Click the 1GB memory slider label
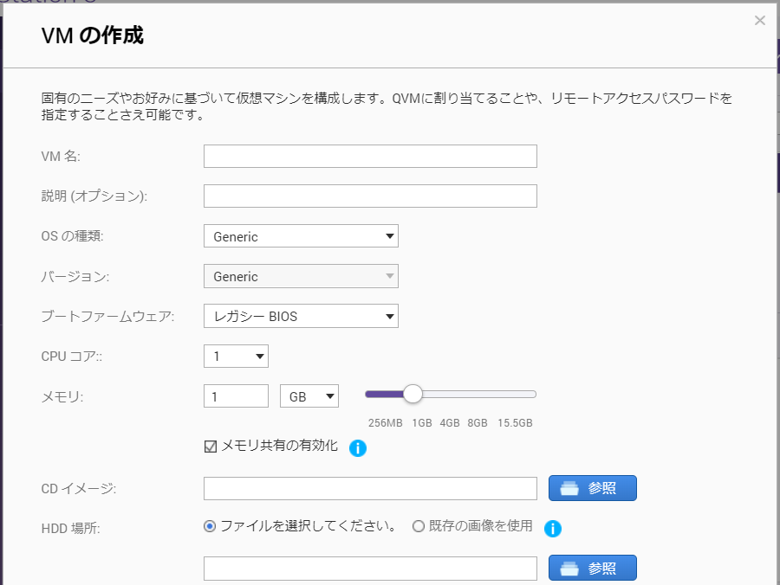The height and width of the screenshot is (585, 780). 422,423
